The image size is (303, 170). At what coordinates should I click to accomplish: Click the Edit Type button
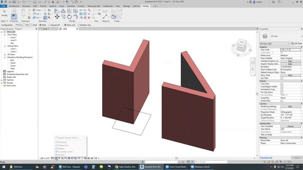pos(296,43)
